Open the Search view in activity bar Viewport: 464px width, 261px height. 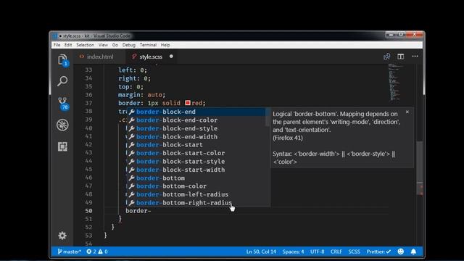(x=62, y=81)
